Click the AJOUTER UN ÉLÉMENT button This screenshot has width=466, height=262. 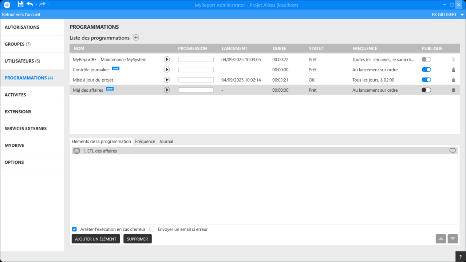click(96, 239)
